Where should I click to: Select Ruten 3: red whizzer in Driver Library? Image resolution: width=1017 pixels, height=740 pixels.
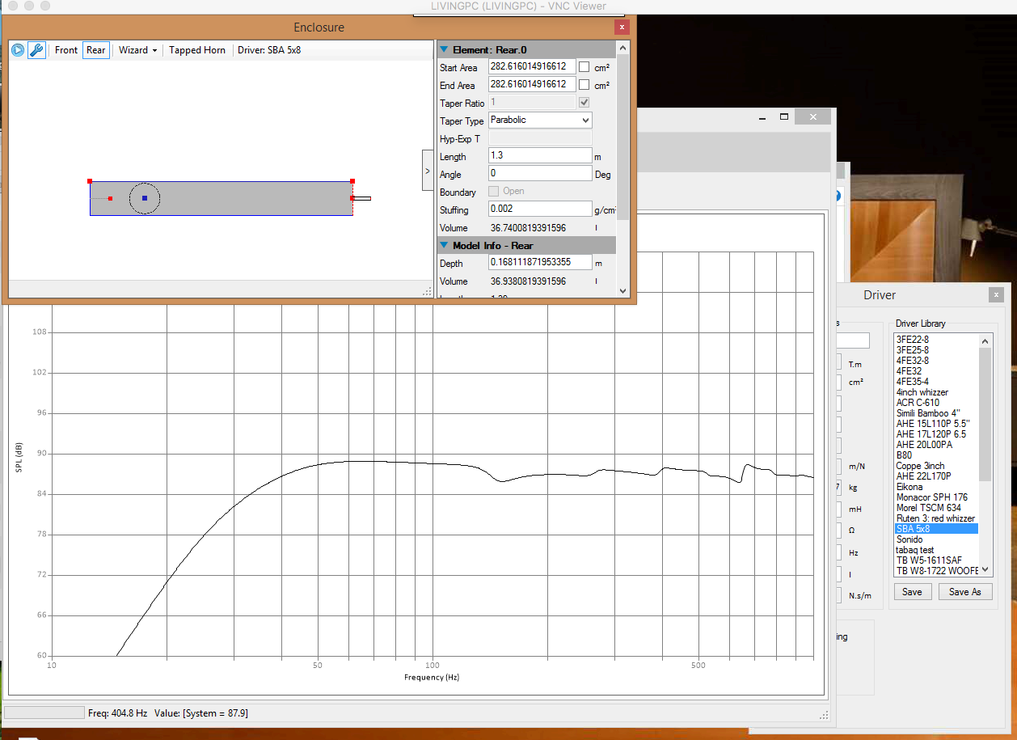[935, 518]
